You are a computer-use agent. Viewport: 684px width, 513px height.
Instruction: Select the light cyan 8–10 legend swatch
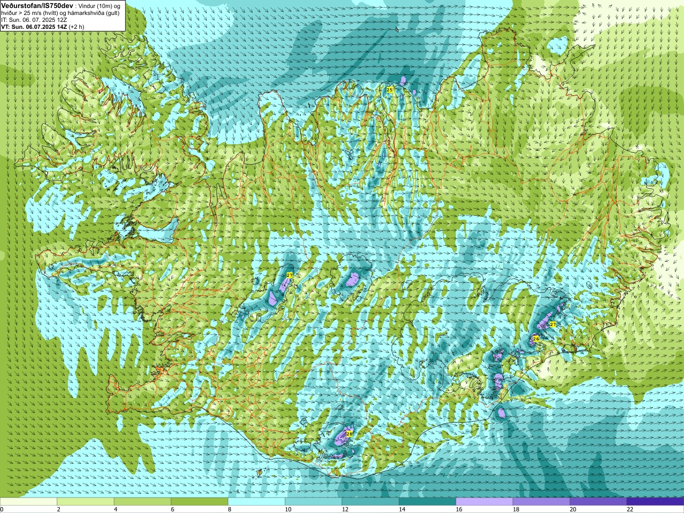256,502
